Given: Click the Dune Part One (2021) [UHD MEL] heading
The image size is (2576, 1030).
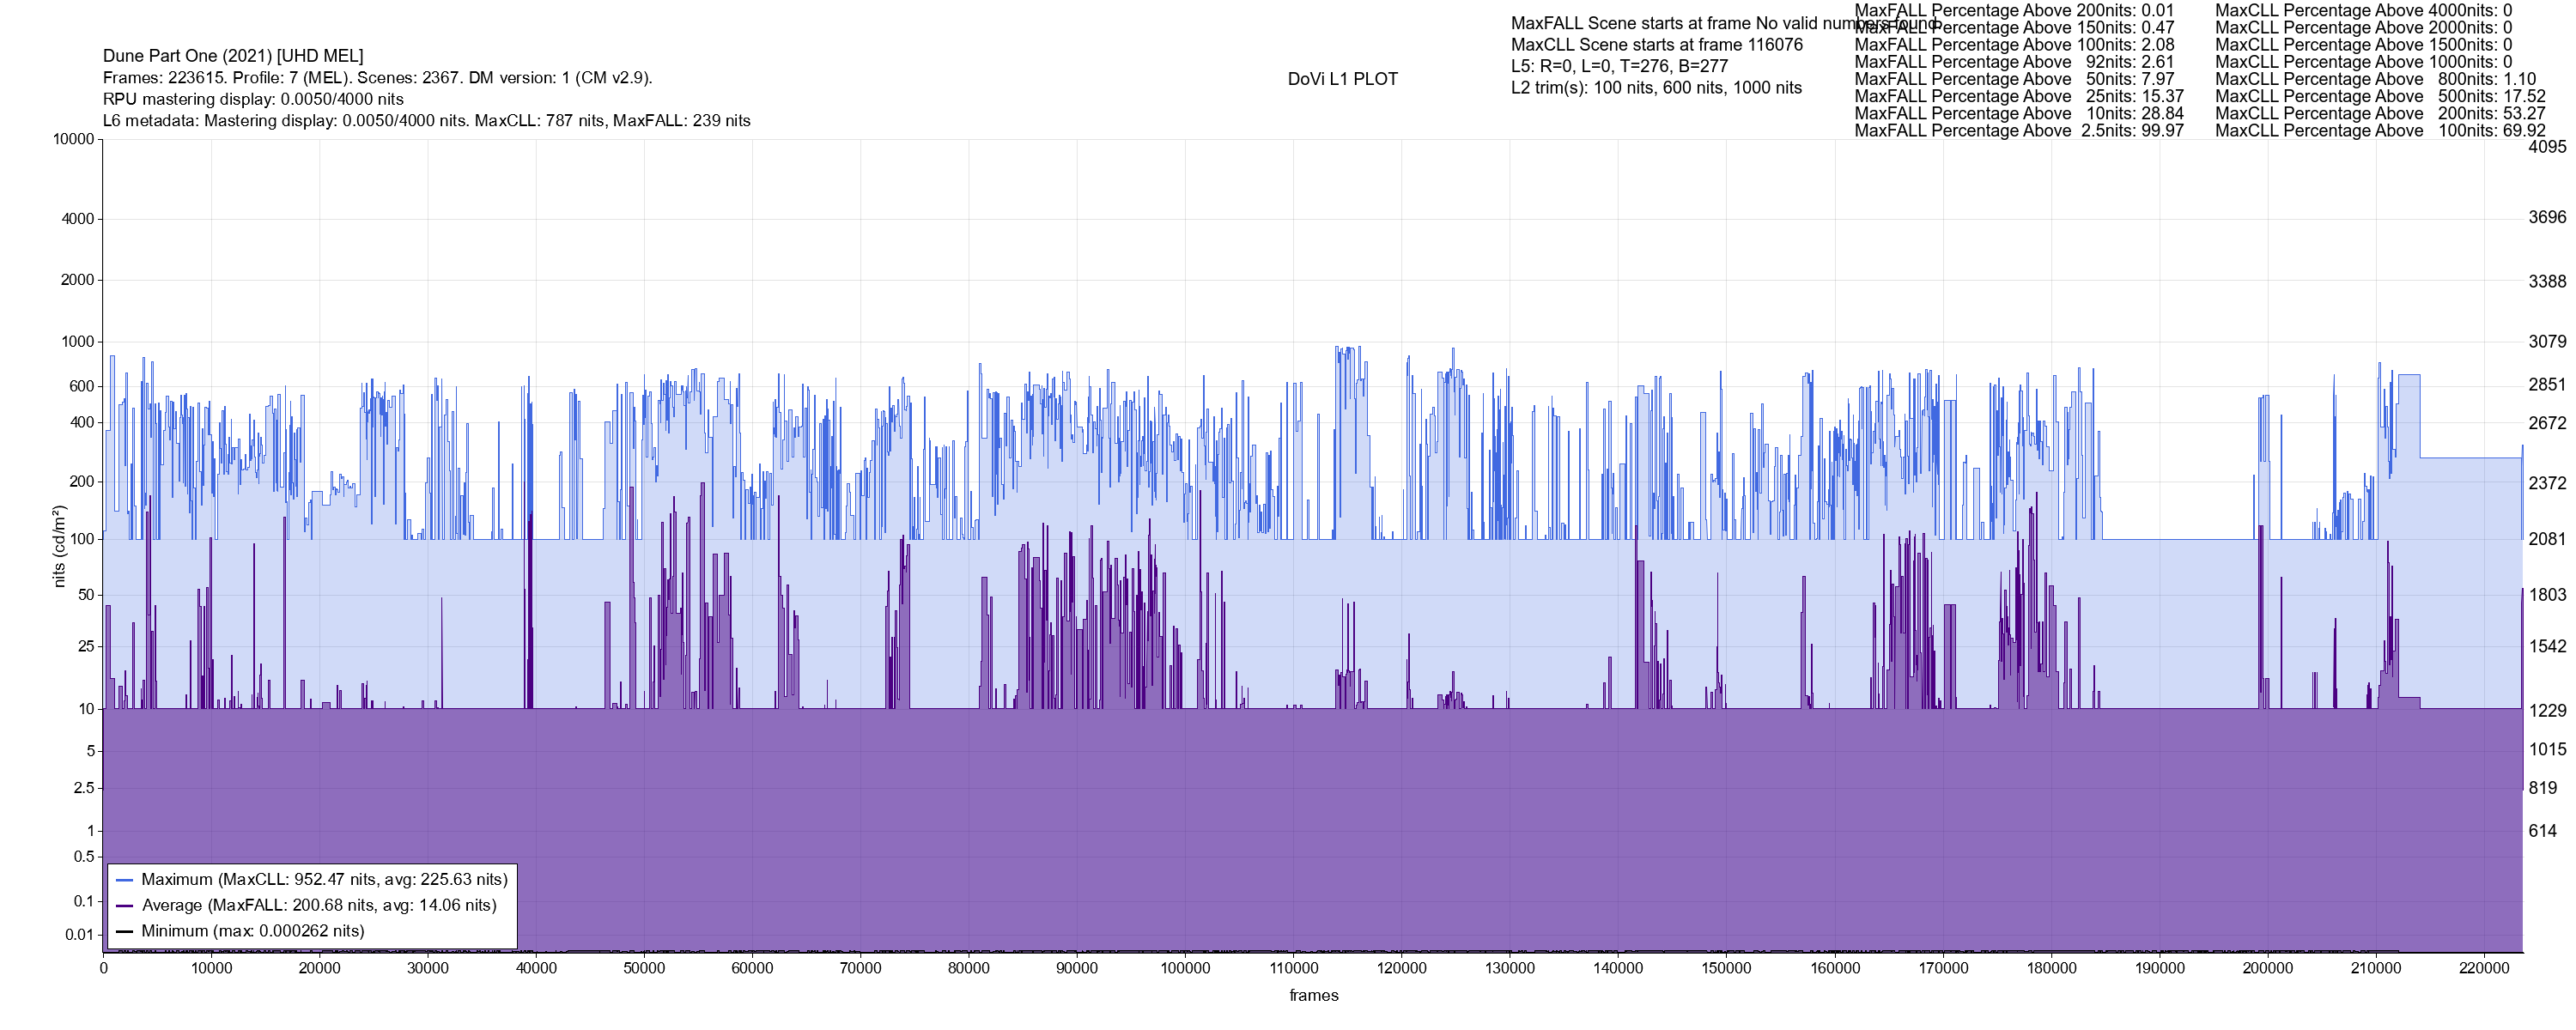Looking at the screenshot, I should 233,56.
